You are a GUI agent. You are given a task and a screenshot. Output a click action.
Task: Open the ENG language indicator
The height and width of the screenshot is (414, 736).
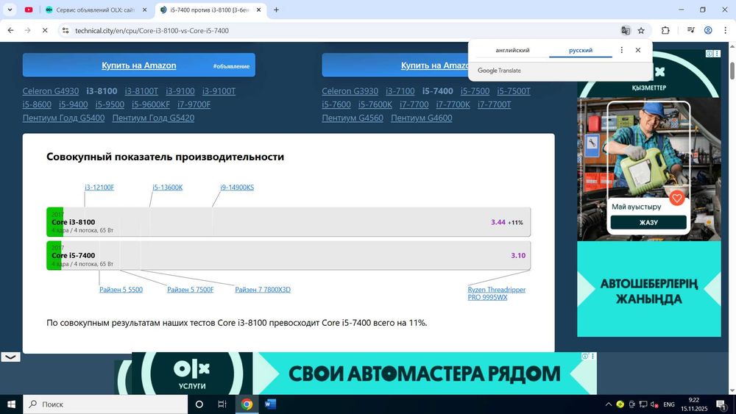pos(669,404)
